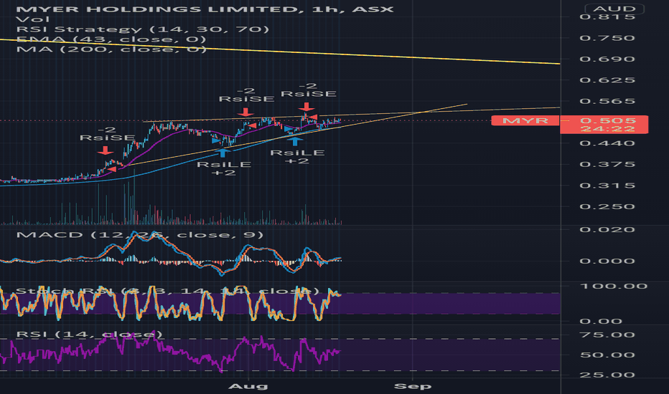Click the 0.750 price axis label
The width and height of the screenshot is (669, 394).
[x=607, y=38]
